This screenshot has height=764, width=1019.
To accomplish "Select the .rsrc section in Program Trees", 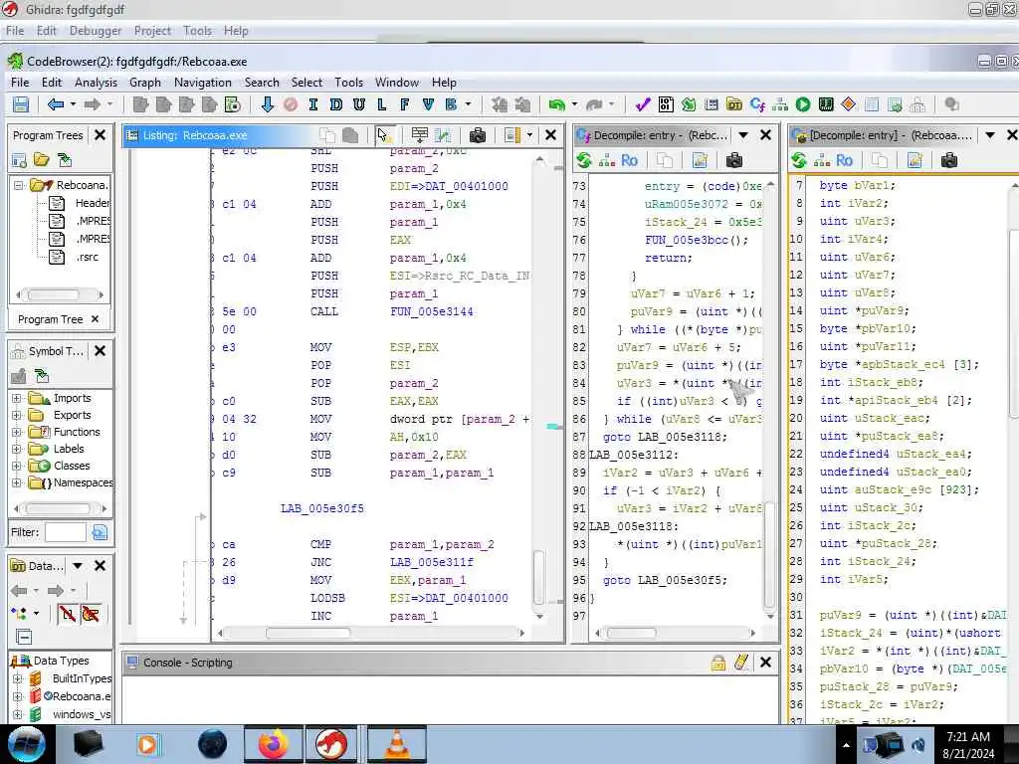I will 88,257.
